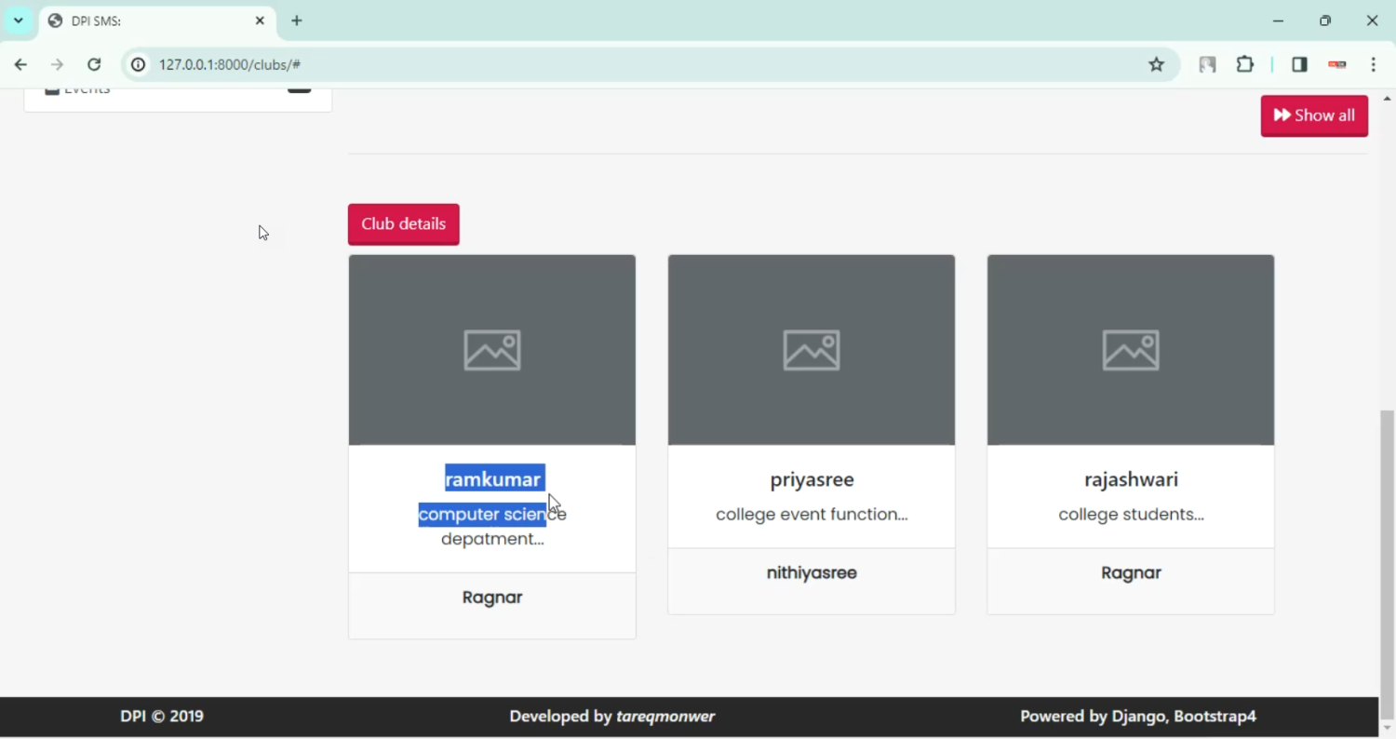The height and width of the screenshot is (739, 1396).
Task: Open the ramkumar club image placeholder
Action: click(x=491, y=350)
